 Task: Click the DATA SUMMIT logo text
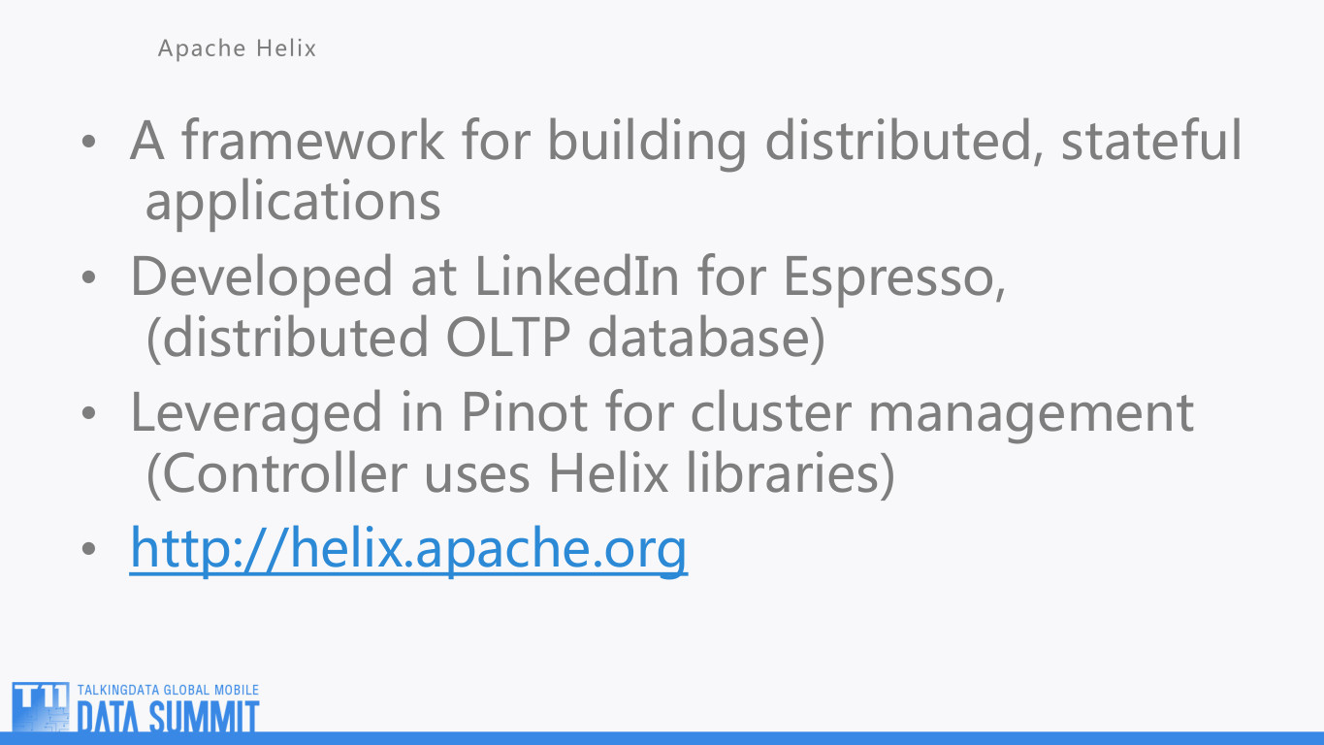[x=168, y=716]
